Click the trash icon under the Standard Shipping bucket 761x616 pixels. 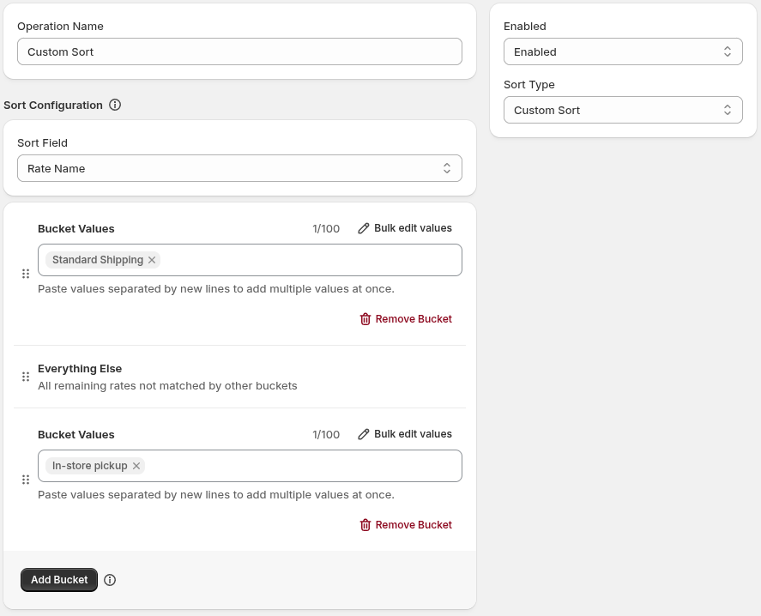click(x=365, y=319)
